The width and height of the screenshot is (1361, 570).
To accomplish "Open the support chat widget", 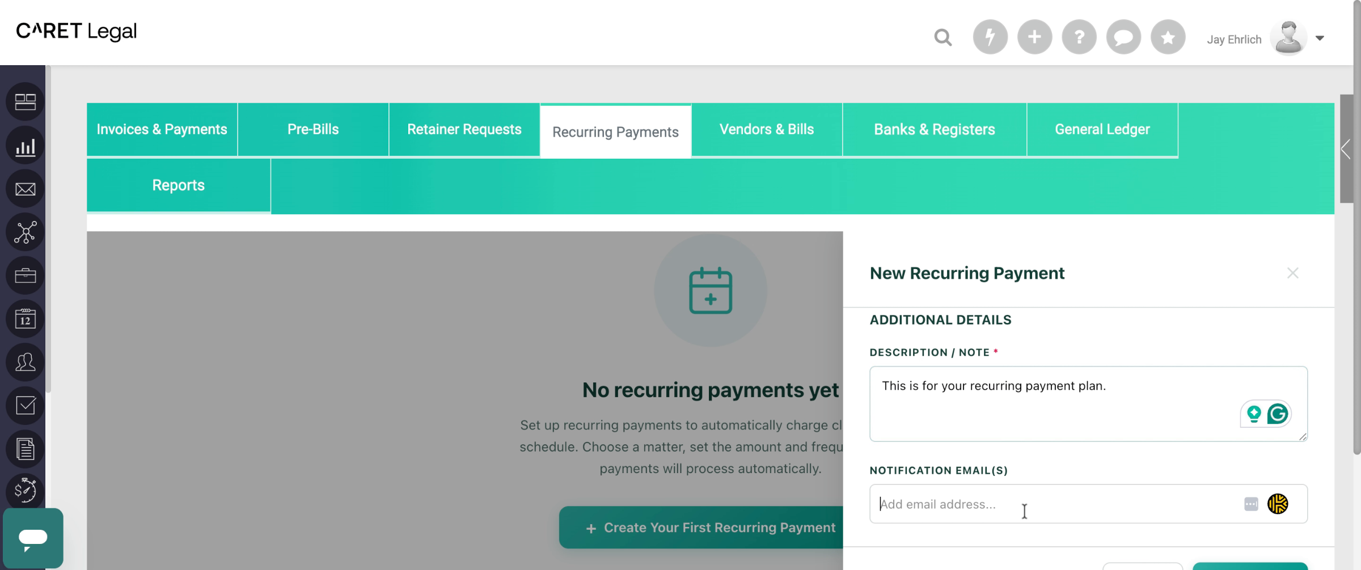I will point(33,538).
